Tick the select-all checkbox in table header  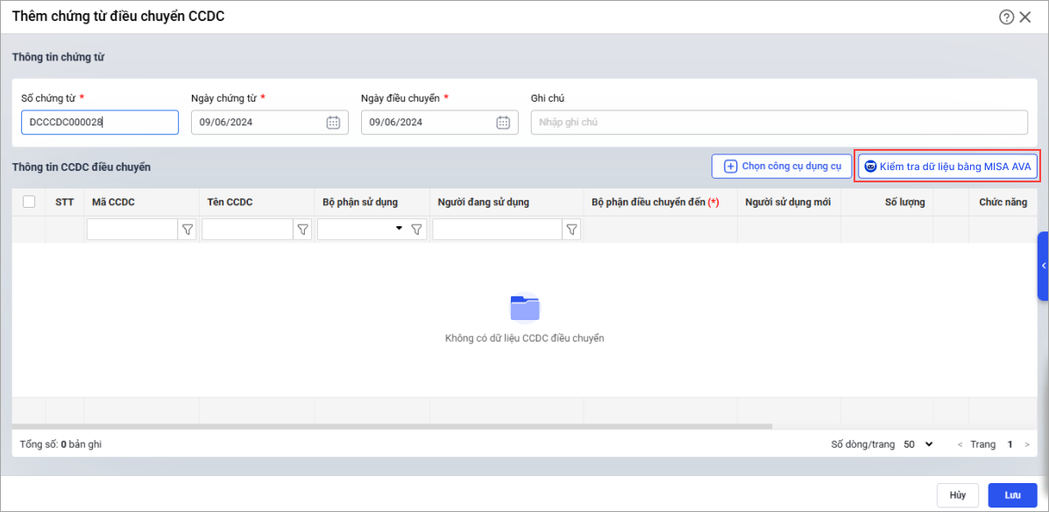pyautogui.click(x=29, y=202)
